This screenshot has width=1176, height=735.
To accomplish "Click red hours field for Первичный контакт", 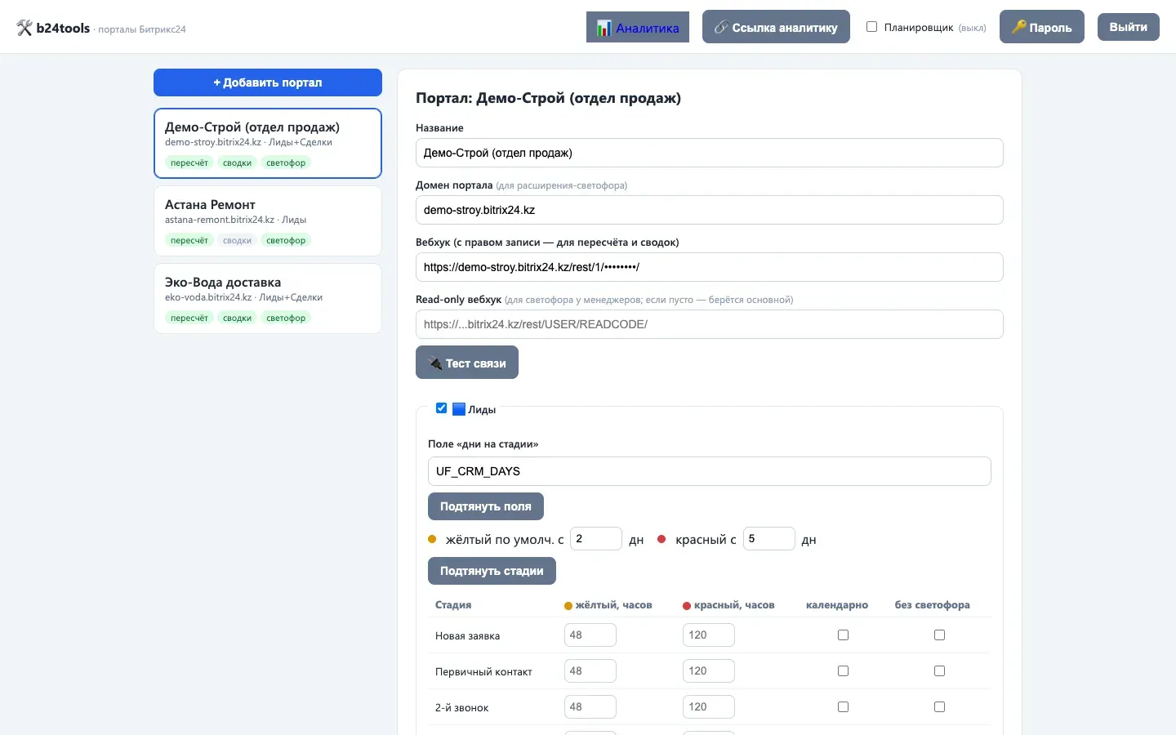I will click(708, 671).
